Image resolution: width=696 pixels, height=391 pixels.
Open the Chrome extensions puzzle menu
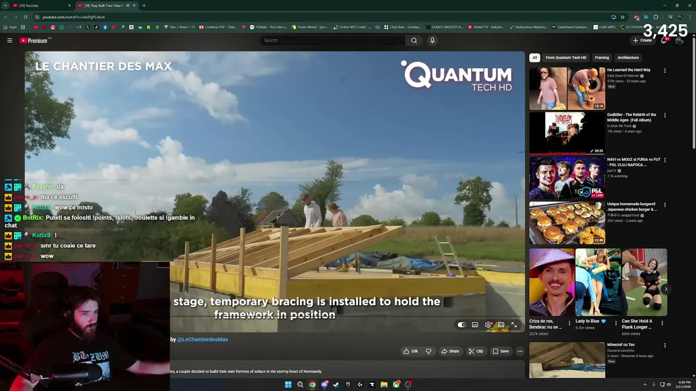(656, 17)
